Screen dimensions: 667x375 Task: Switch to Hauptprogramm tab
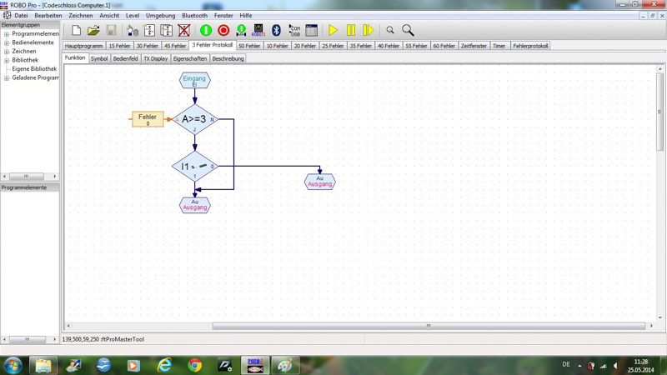coord(84,46)
